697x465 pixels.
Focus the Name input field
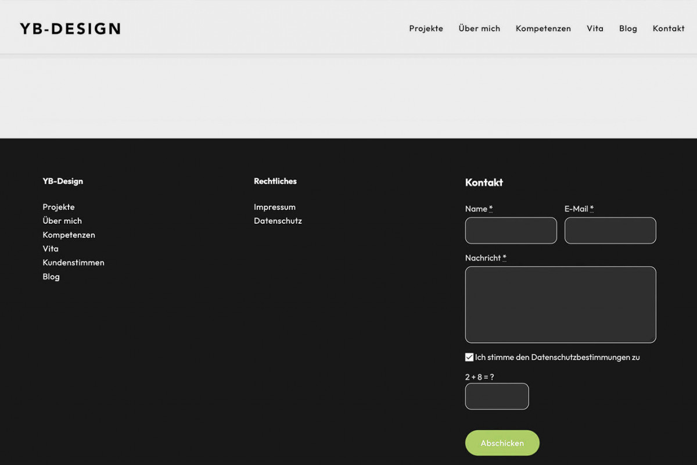[x=511, y=231]
